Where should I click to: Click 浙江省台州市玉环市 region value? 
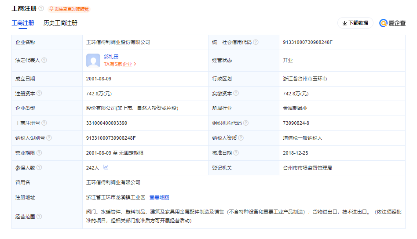pyautogui.click(x=305, y=79)
